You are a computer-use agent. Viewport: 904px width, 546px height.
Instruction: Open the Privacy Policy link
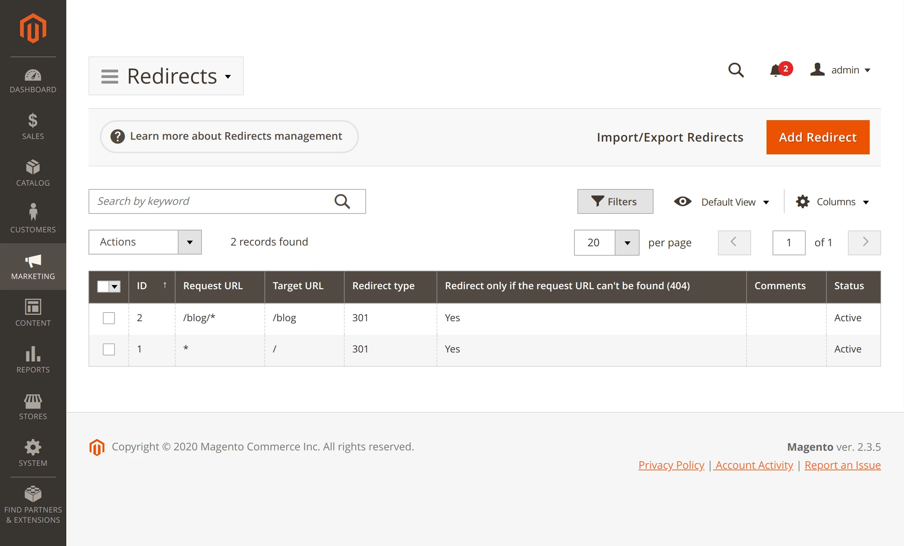[x=671, y=465]
